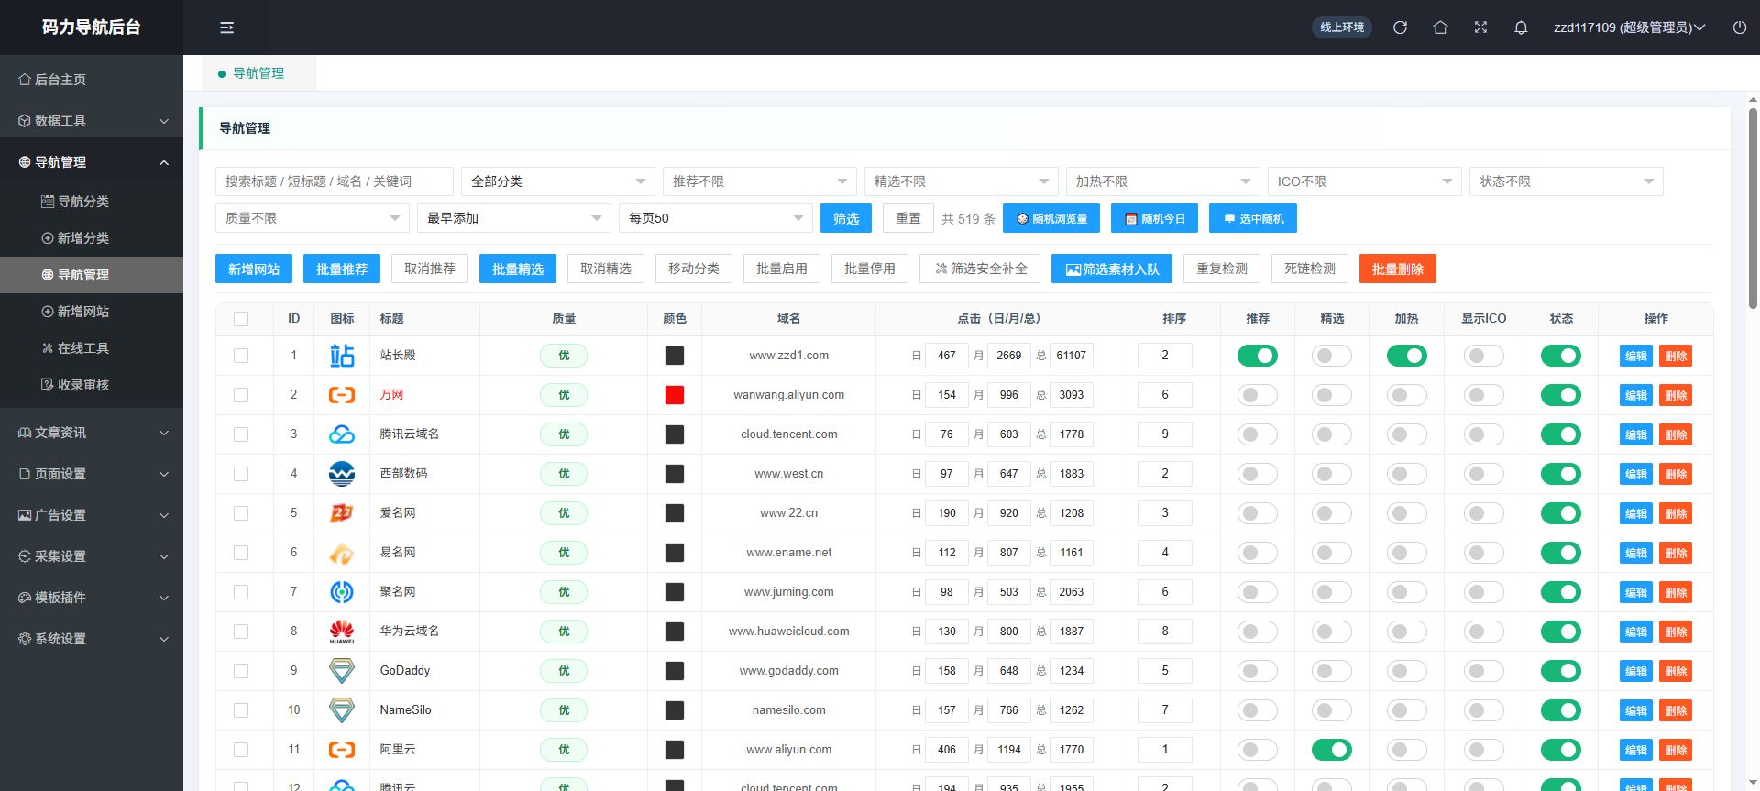The height and width of the screenshot is (791, 1760).
Task: Disable 状态 toggle for 万网
Action: [1561, 395]
